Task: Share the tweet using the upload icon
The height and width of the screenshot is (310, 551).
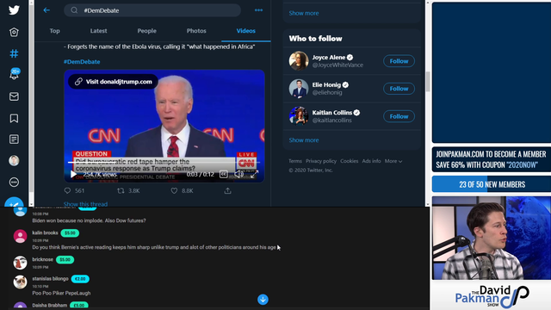Action: coord(227,190)
